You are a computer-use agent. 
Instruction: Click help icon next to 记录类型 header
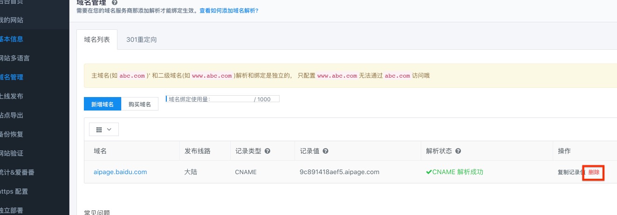pos(267,151)
